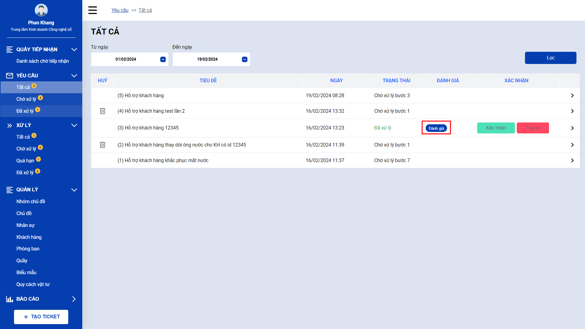This screenshot has height=329, width=585.
Task: Click status Chờ xử lý bước 7
Action: click(392, 161)
